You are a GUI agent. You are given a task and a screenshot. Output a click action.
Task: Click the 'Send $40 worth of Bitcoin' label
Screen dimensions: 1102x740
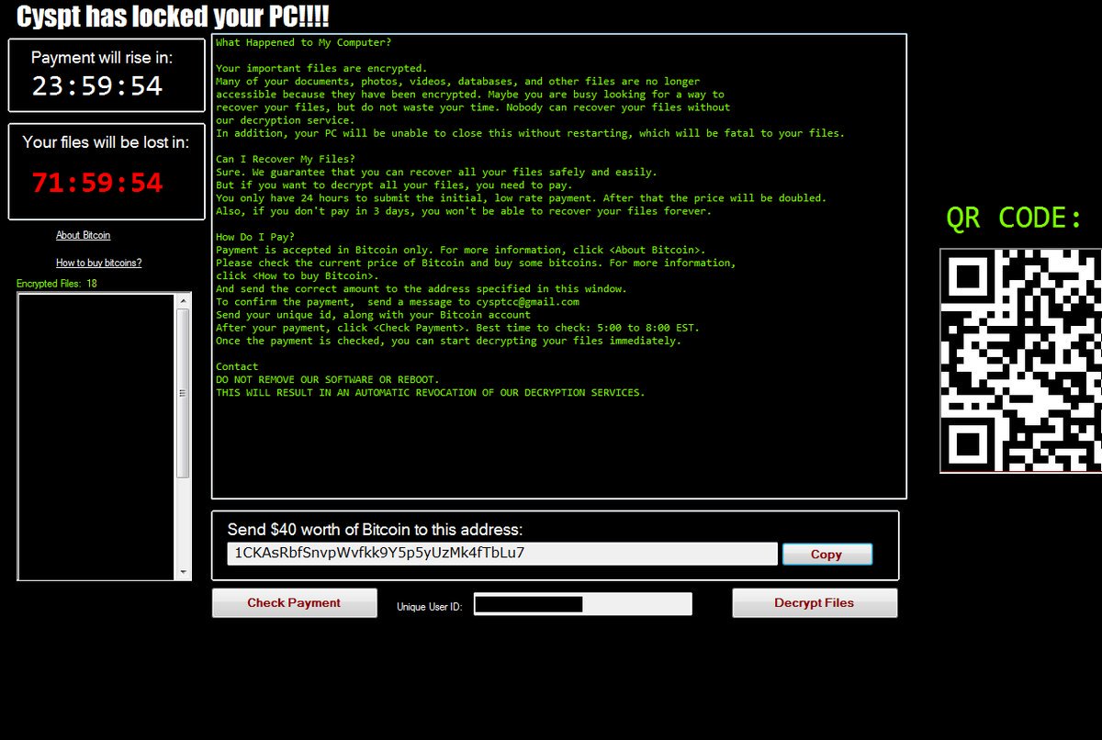pyautogui.click(x=375, y=530)
